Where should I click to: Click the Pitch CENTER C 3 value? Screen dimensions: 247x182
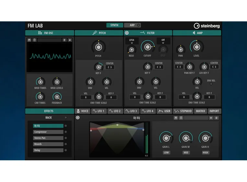click(110, 67)
